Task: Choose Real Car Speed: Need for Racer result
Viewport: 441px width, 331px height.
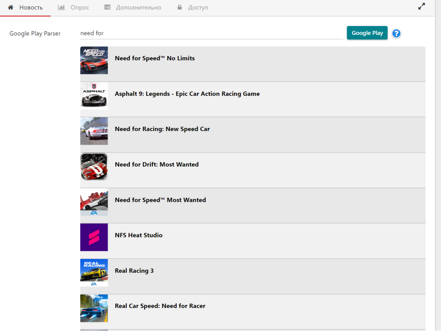Action: (x=253, y=312)
